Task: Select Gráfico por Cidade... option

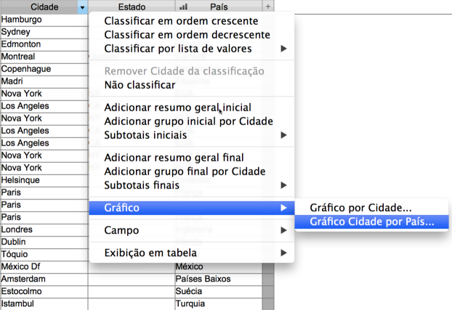Action: 371,208
